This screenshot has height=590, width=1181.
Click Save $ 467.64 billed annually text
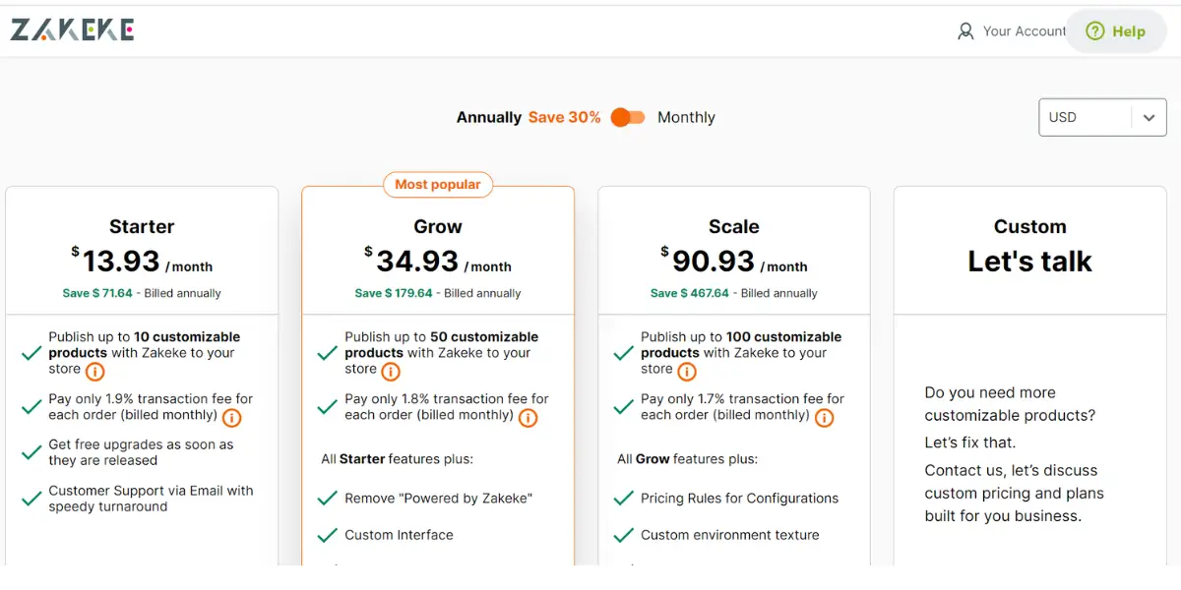[x=734, y=293]
